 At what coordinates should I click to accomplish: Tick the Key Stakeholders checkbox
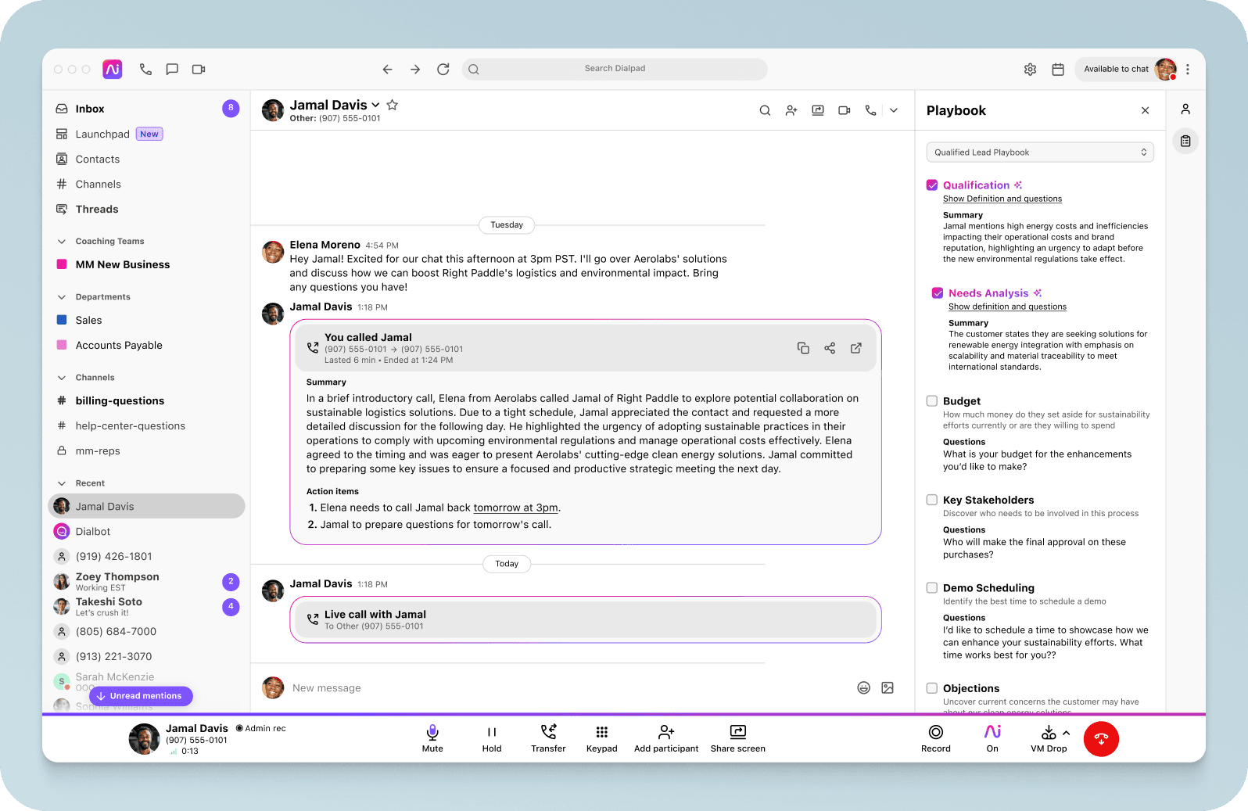point(932,500)
